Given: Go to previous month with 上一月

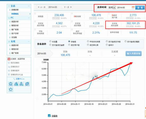Looking at the screenshot, I should 41,7.
